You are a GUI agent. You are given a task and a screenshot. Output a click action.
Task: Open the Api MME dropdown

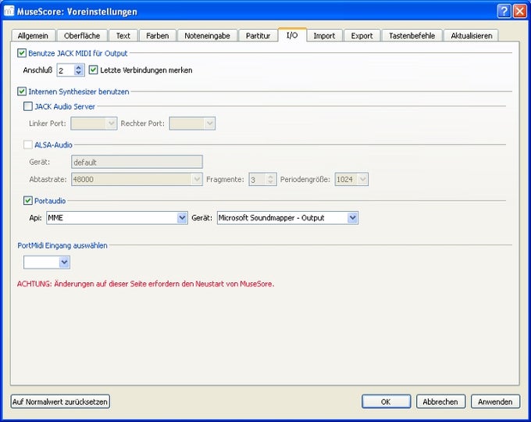pos(117,217)
